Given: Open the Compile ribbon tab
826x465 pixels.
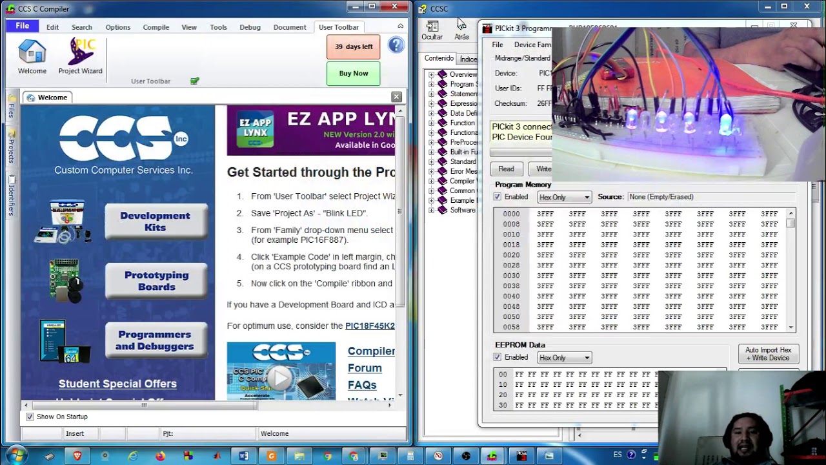Looking at the screenshot, I should coord(156,27).
